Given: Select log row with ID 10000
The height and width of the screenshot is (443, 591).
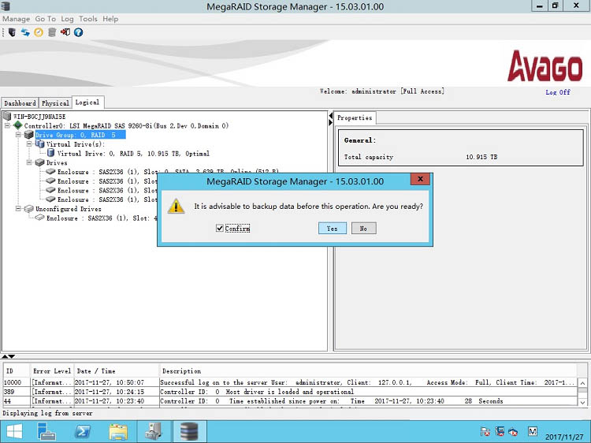Looking at the screenshot, I should [289, 382].
